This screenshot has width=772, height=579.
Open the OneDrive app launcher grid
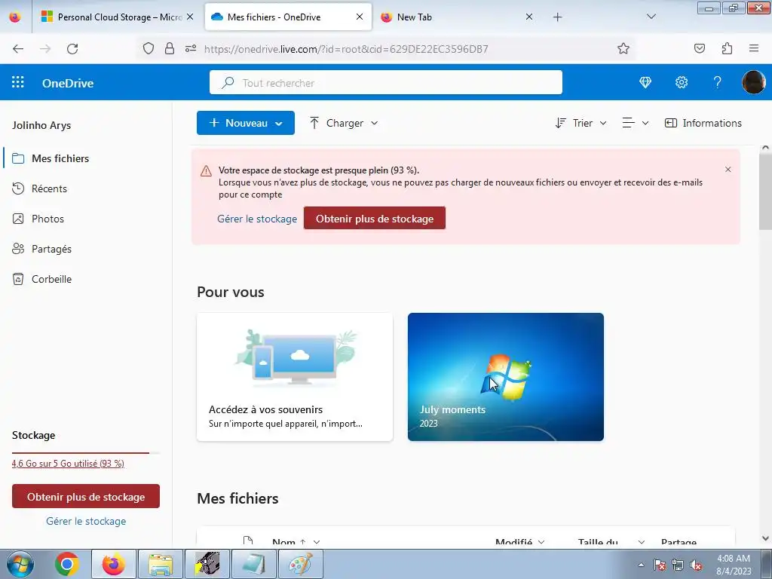pos(18,82)
